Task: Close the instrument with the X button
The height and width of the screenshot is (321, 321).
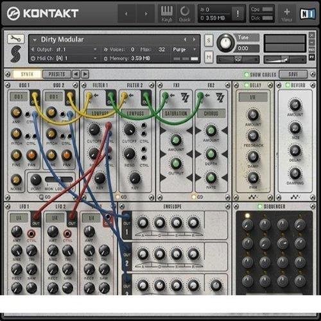Action: (311, 35)
